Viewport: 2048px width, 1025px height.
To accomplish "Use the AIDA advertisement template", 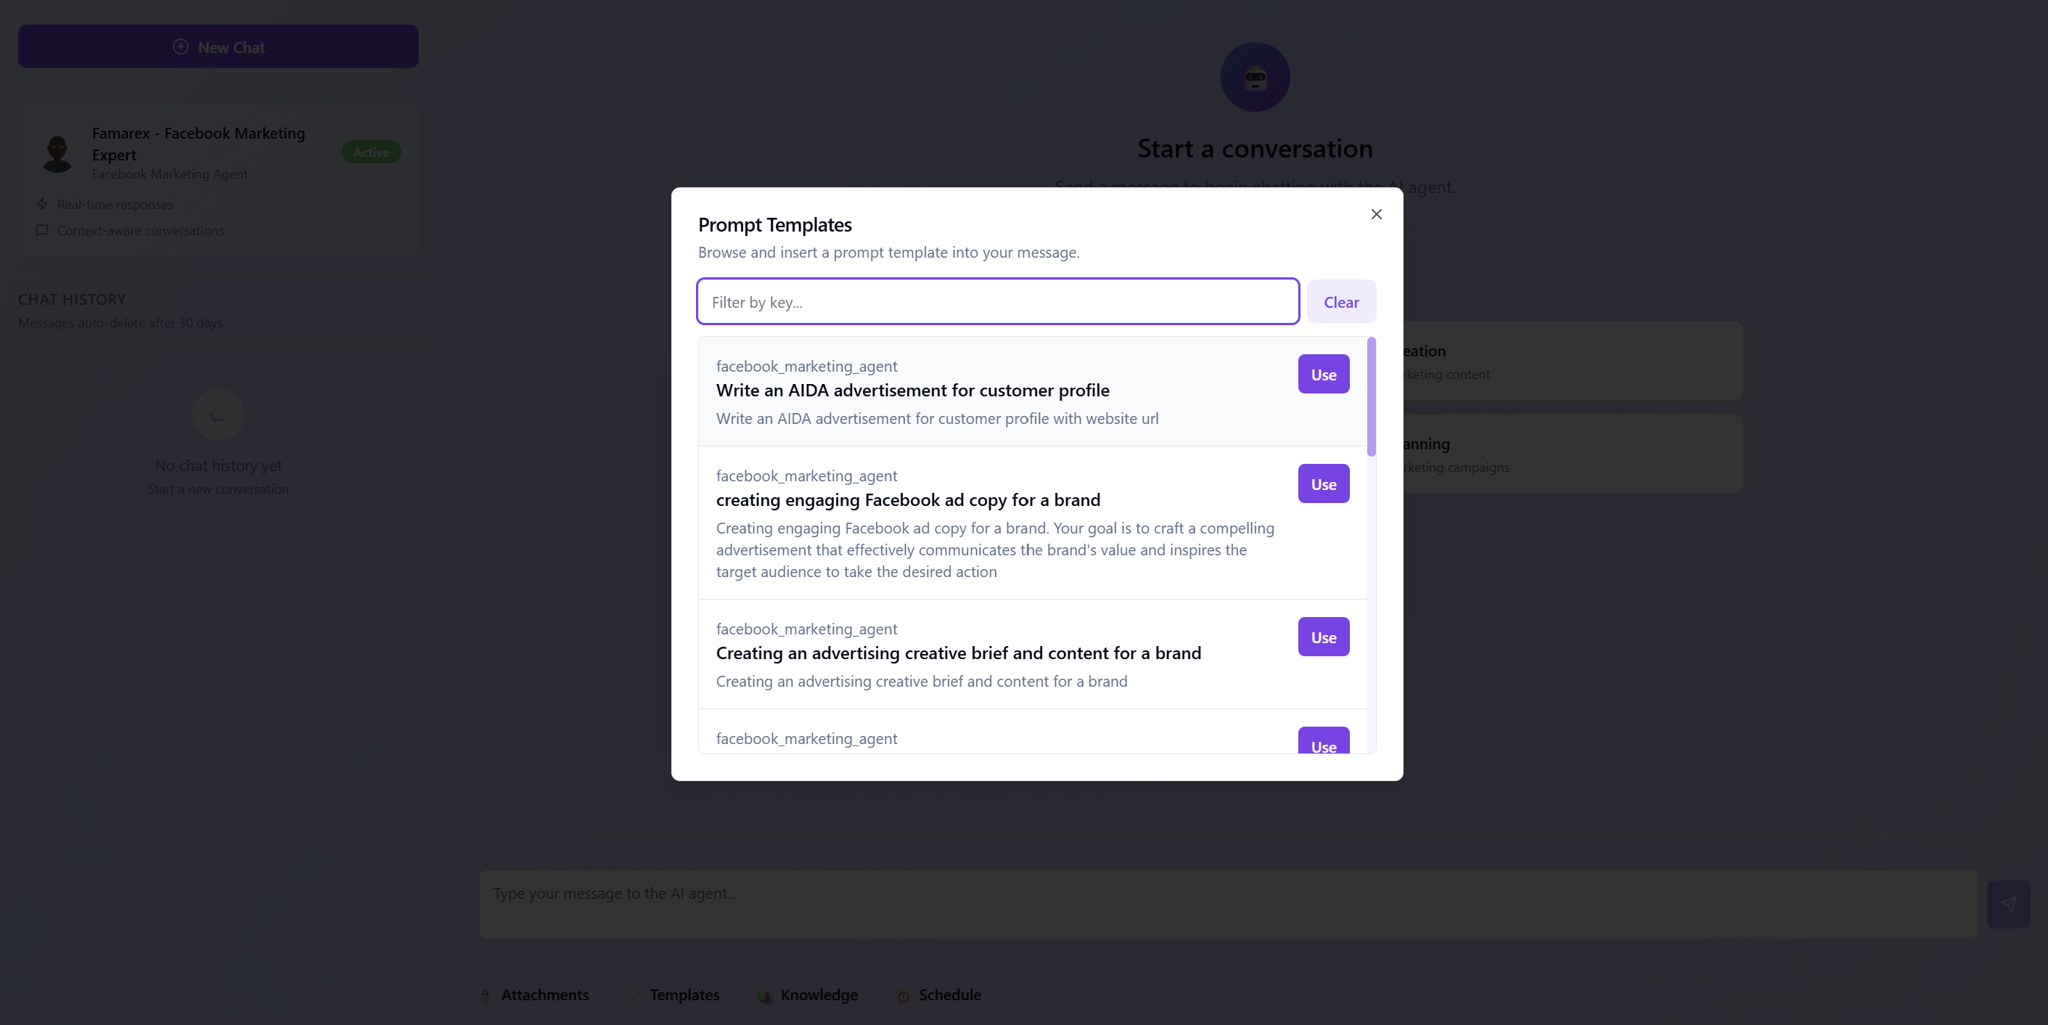I will (x=1323, y=375).
